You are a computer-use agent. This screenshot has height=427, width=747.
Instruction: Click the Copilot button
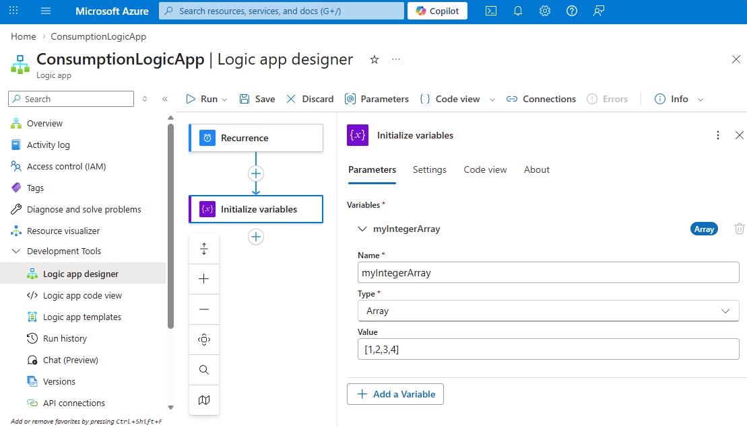pyautogui.click(x=437, y=11)
